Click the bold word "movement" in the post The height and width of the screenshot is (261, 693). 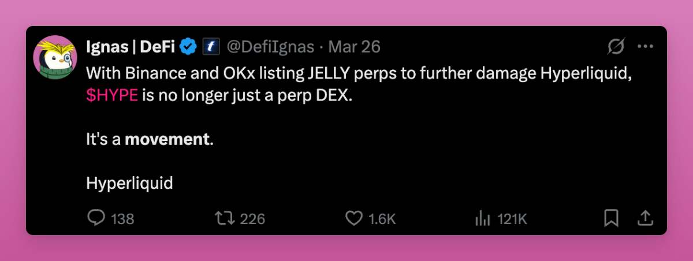167,140
